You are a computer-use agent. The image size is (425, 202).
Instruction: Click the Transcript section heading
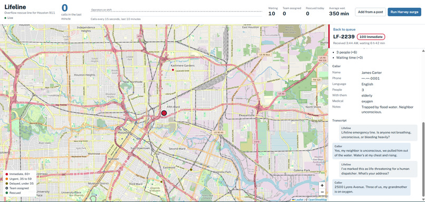click(x=340, y=120)
